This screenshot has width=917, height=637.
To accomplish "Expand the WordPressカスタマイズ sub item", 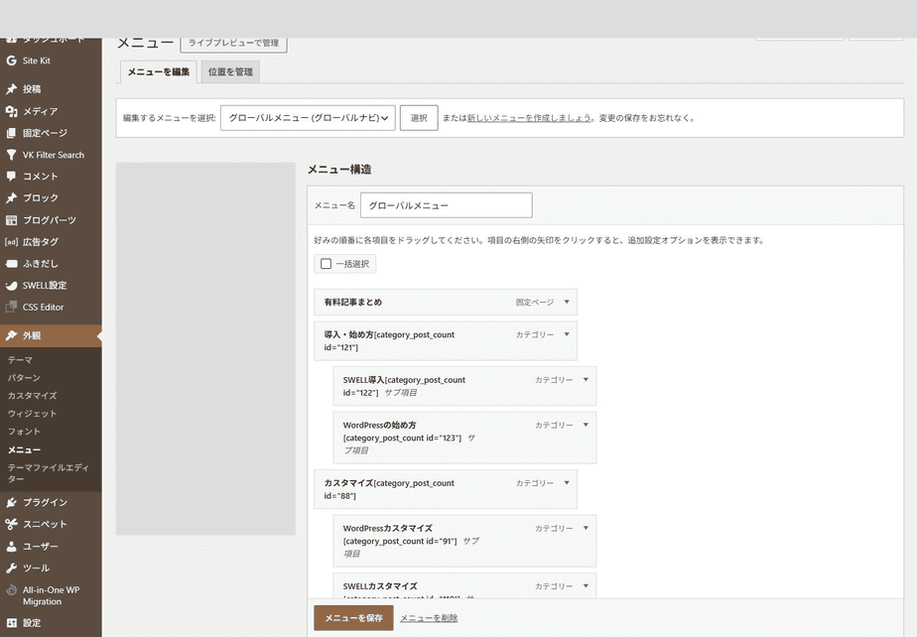I will tap(586, 528).
